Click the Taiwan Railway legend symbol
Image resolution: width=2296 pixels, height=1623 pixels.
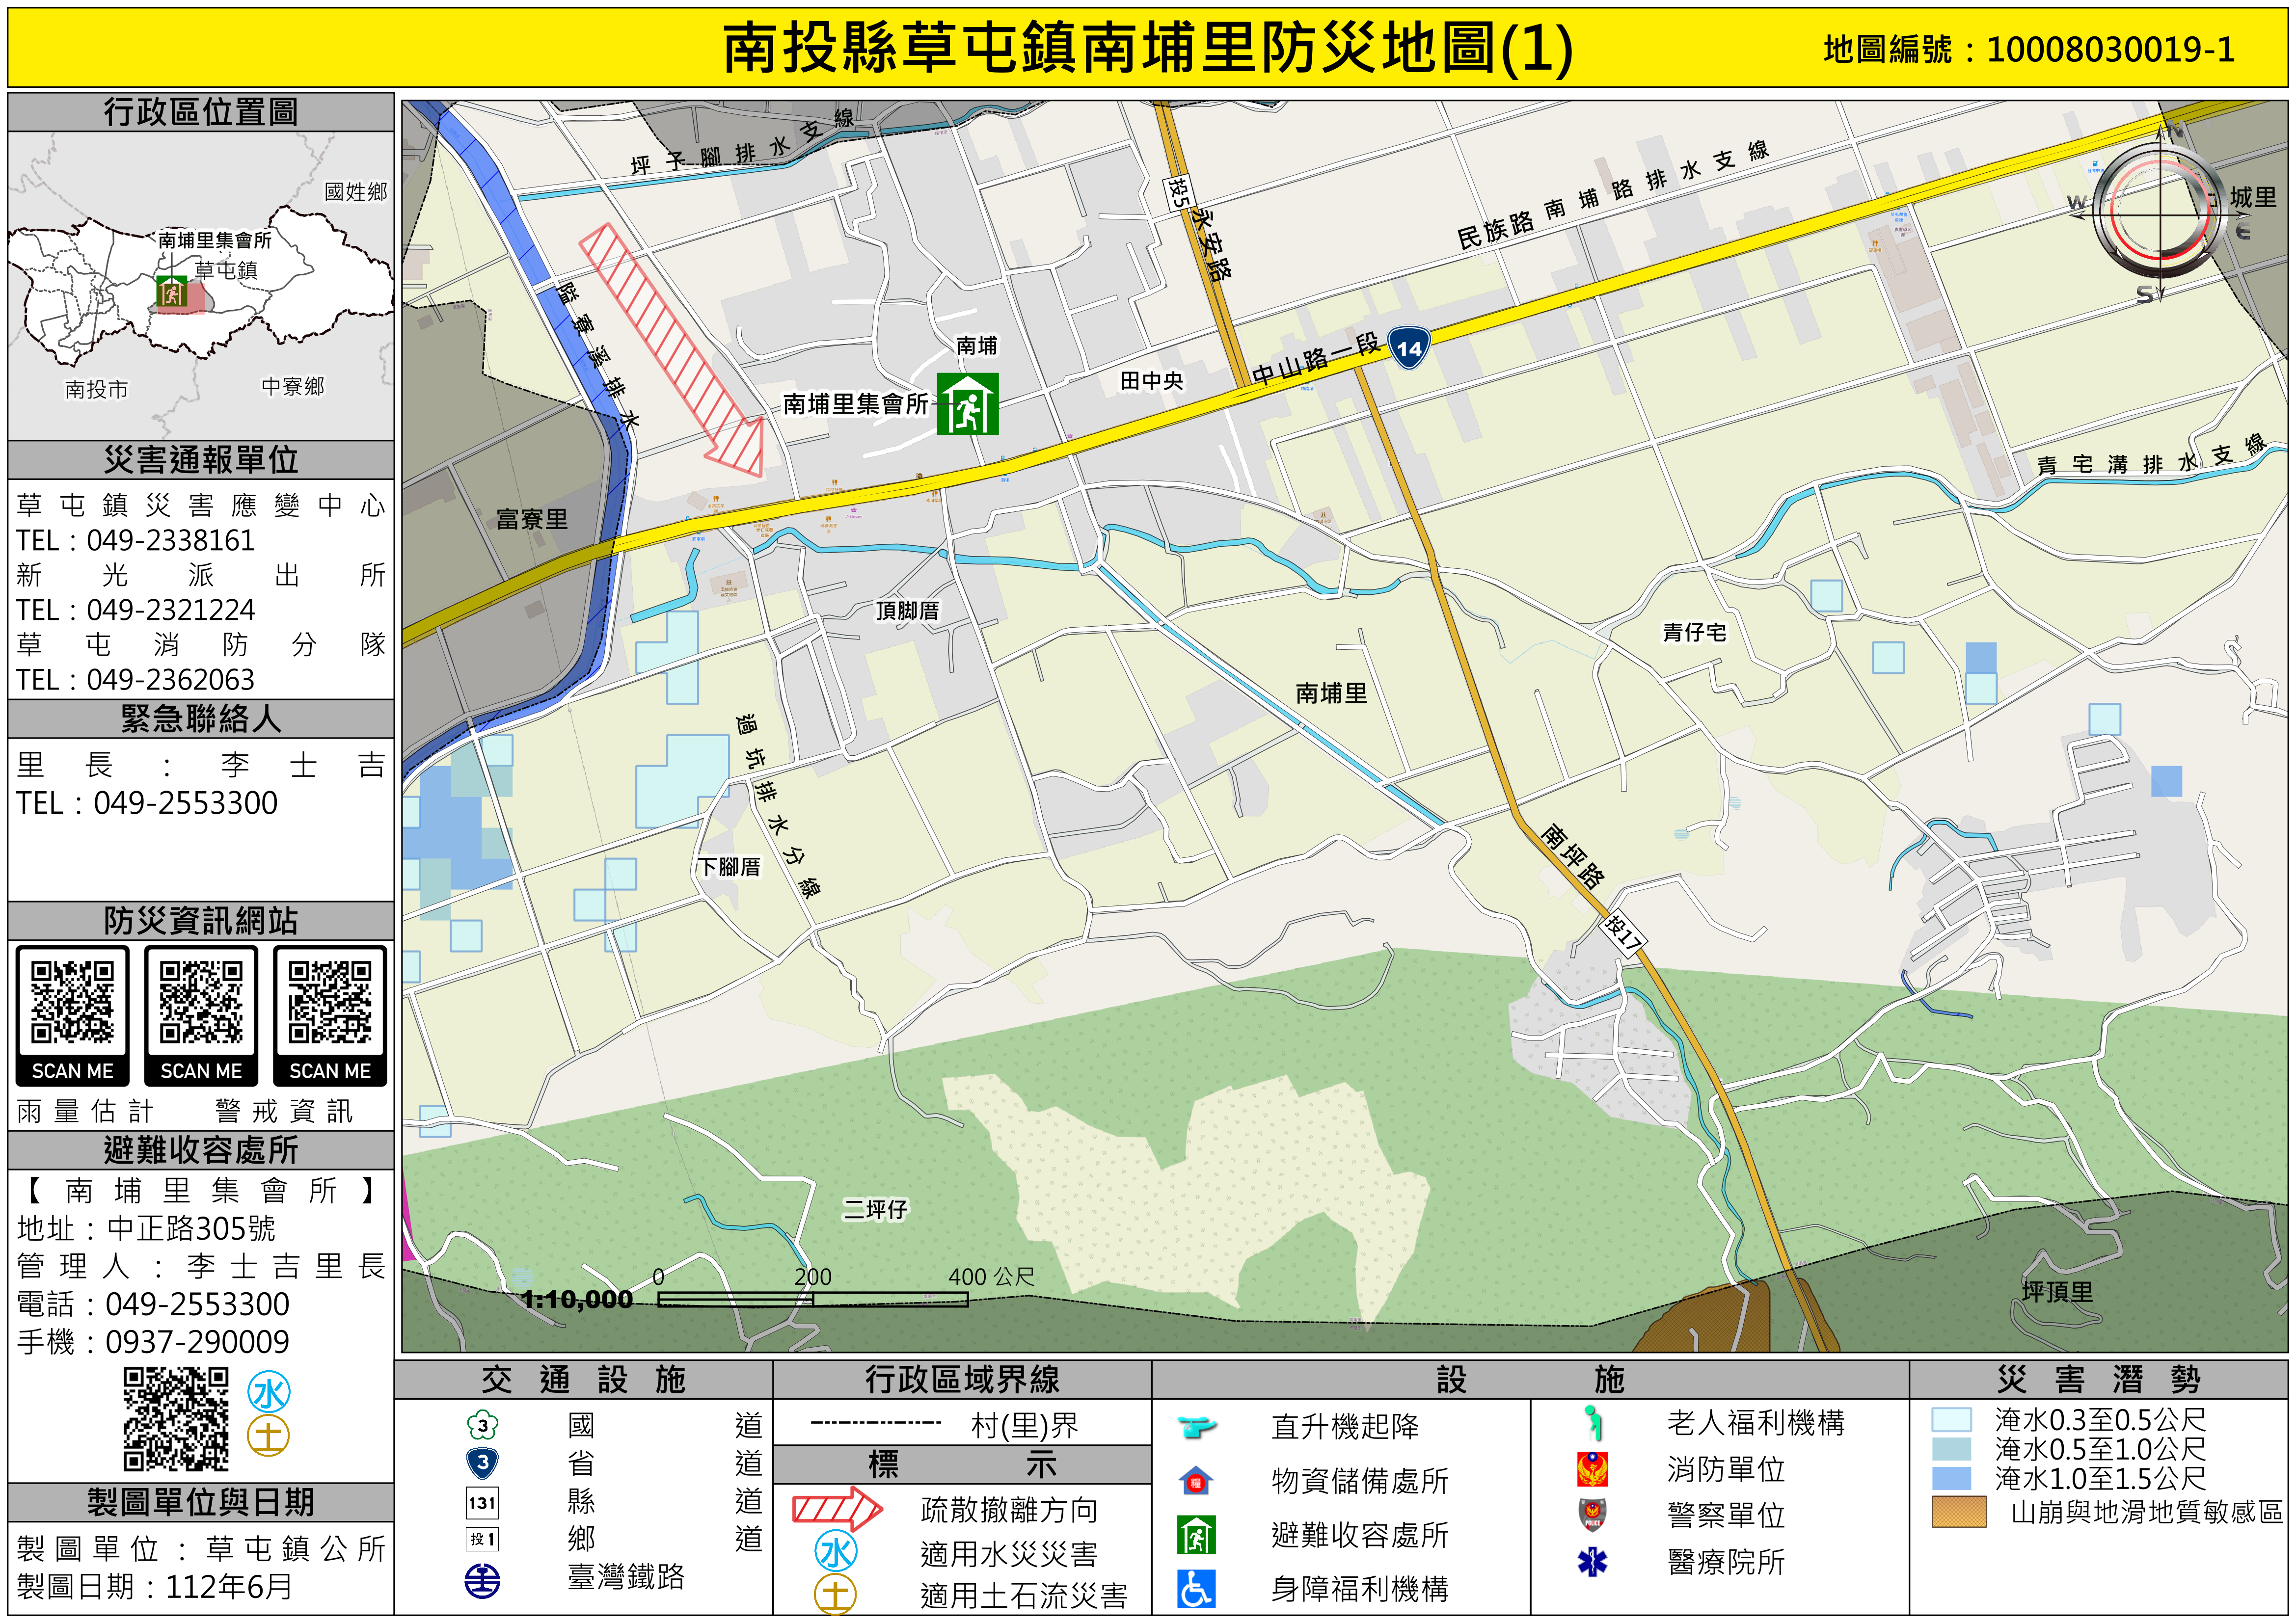(483, 1581)
